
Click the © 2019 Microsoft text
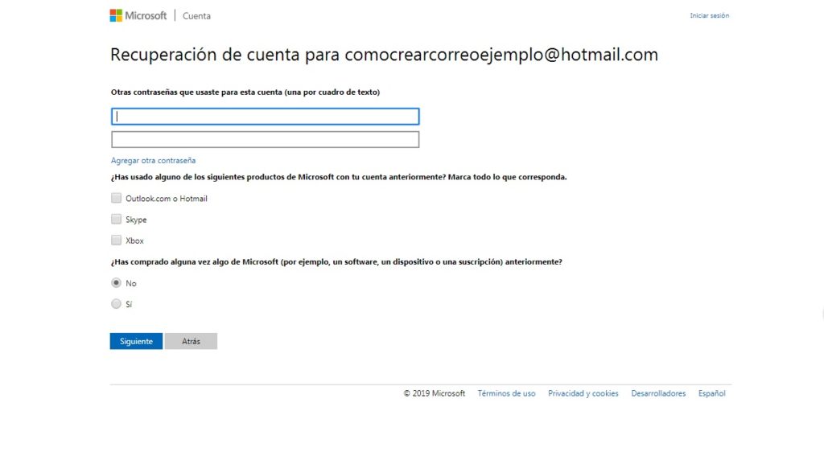[434, 393]
